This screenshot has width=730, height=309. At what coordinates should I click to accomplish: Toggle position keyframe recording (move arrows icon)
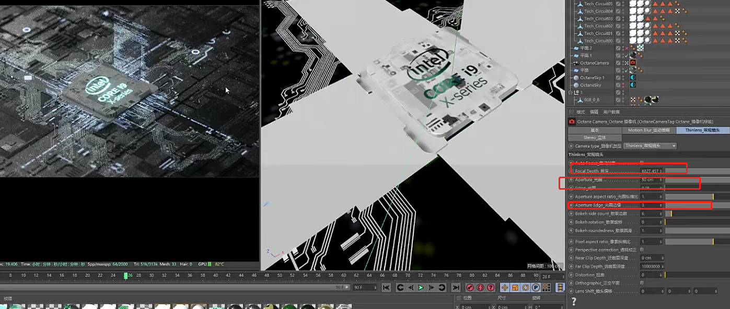(x=505, y=287)
